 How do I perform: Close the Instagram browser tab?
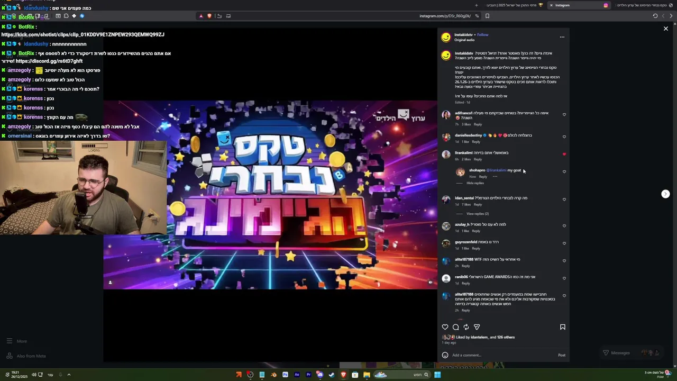point(551,5)
